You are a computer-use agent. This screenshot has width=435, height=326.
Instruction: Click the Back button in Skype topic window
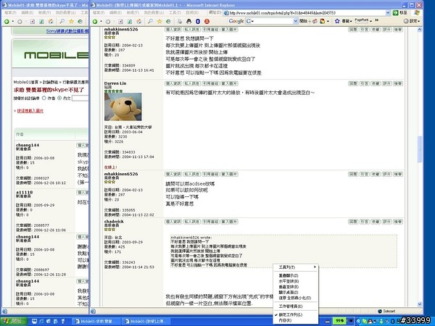7,21
